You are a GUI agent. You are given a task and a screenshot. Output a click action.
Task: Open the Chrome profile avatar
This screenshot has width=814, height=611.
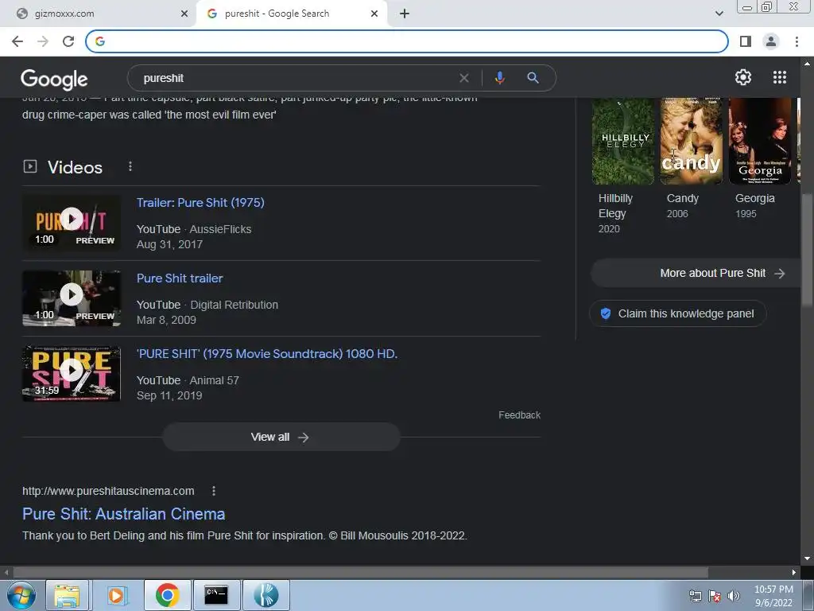771,41
